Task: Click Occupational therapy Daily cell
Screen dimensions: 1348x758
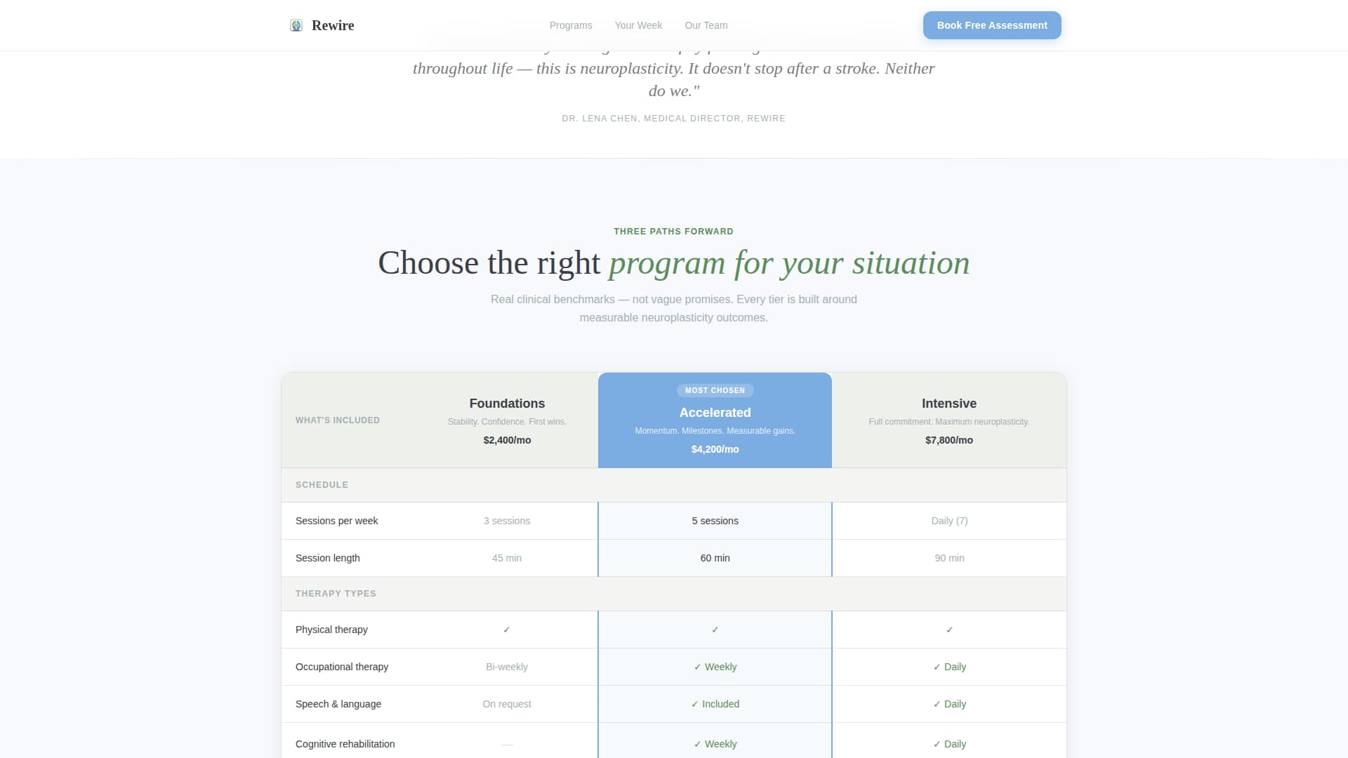Action: click(949, 667)
